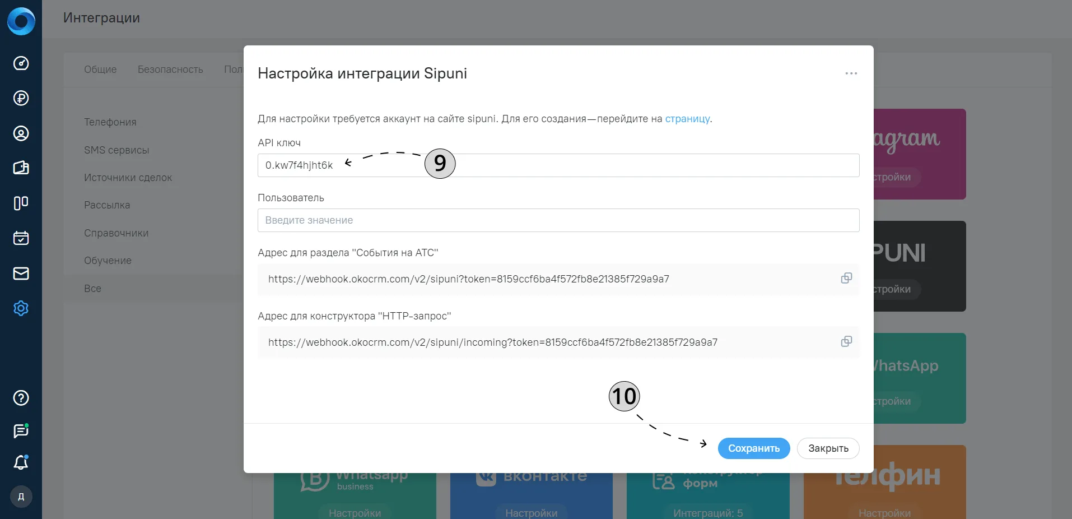Open the OkoCRM logo home
This screenshot has width=1072, height=519.
click(21, 21)
